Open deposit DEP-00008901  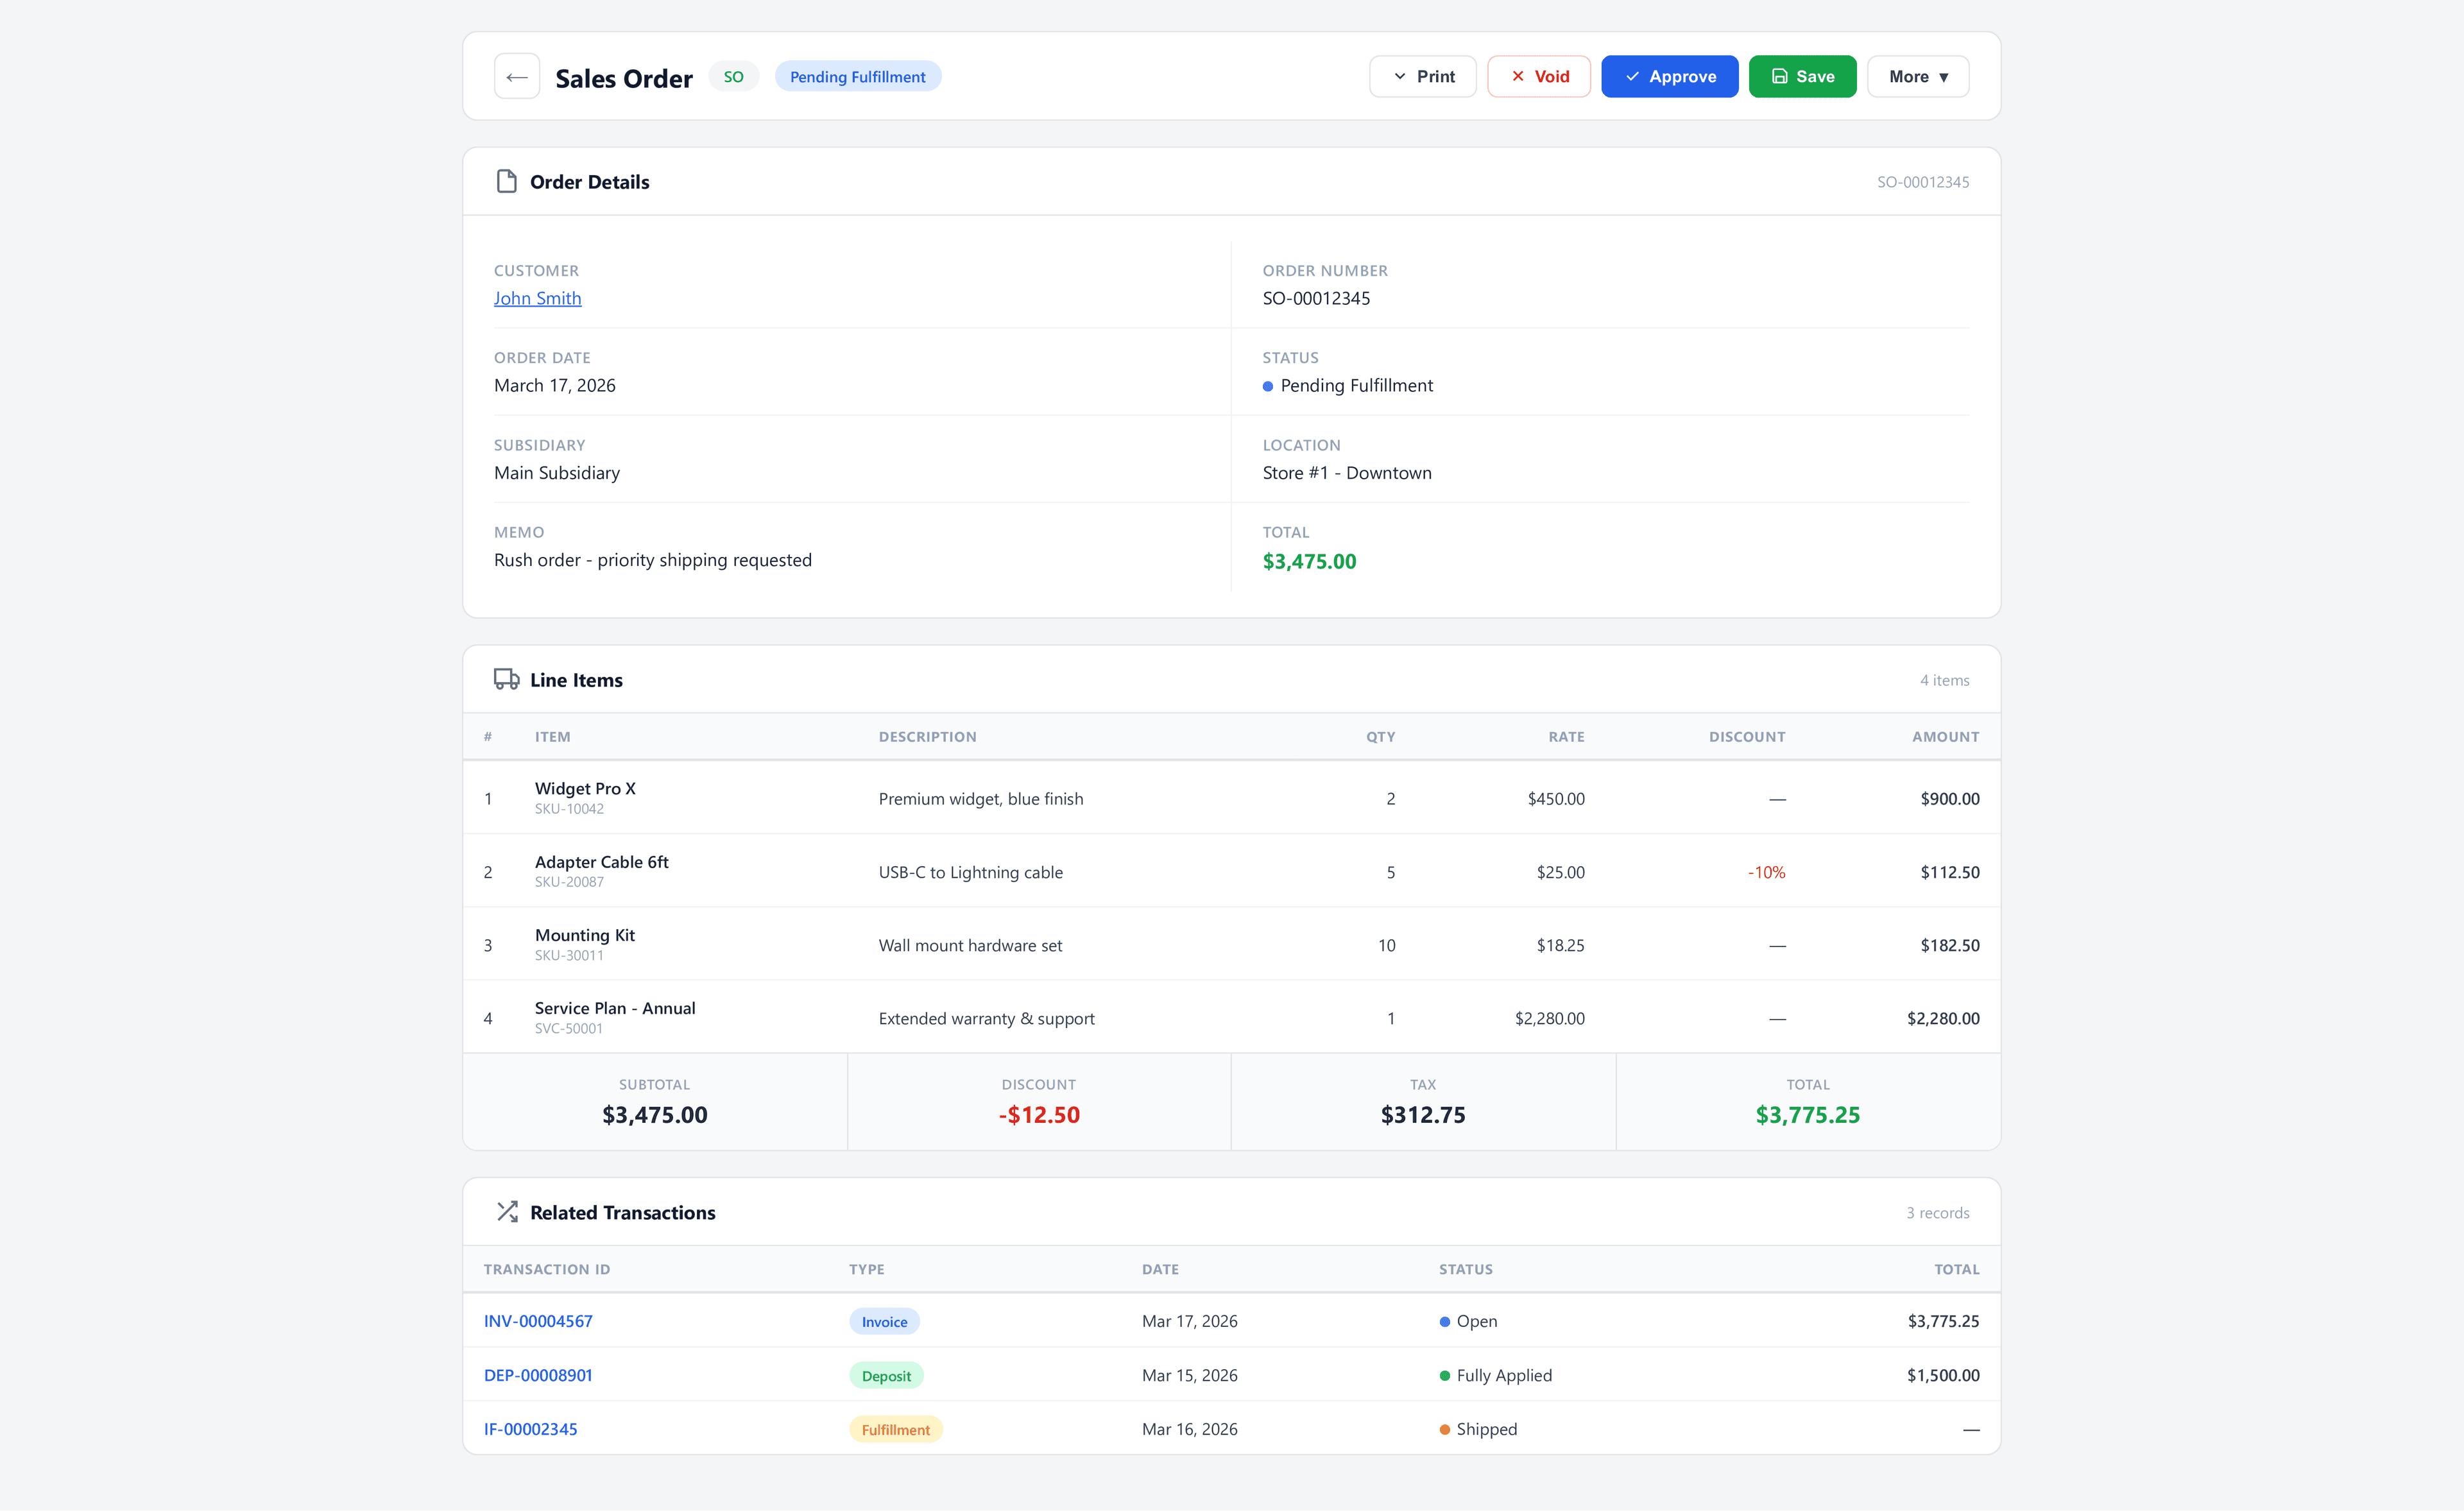(x=538, y=1375)
